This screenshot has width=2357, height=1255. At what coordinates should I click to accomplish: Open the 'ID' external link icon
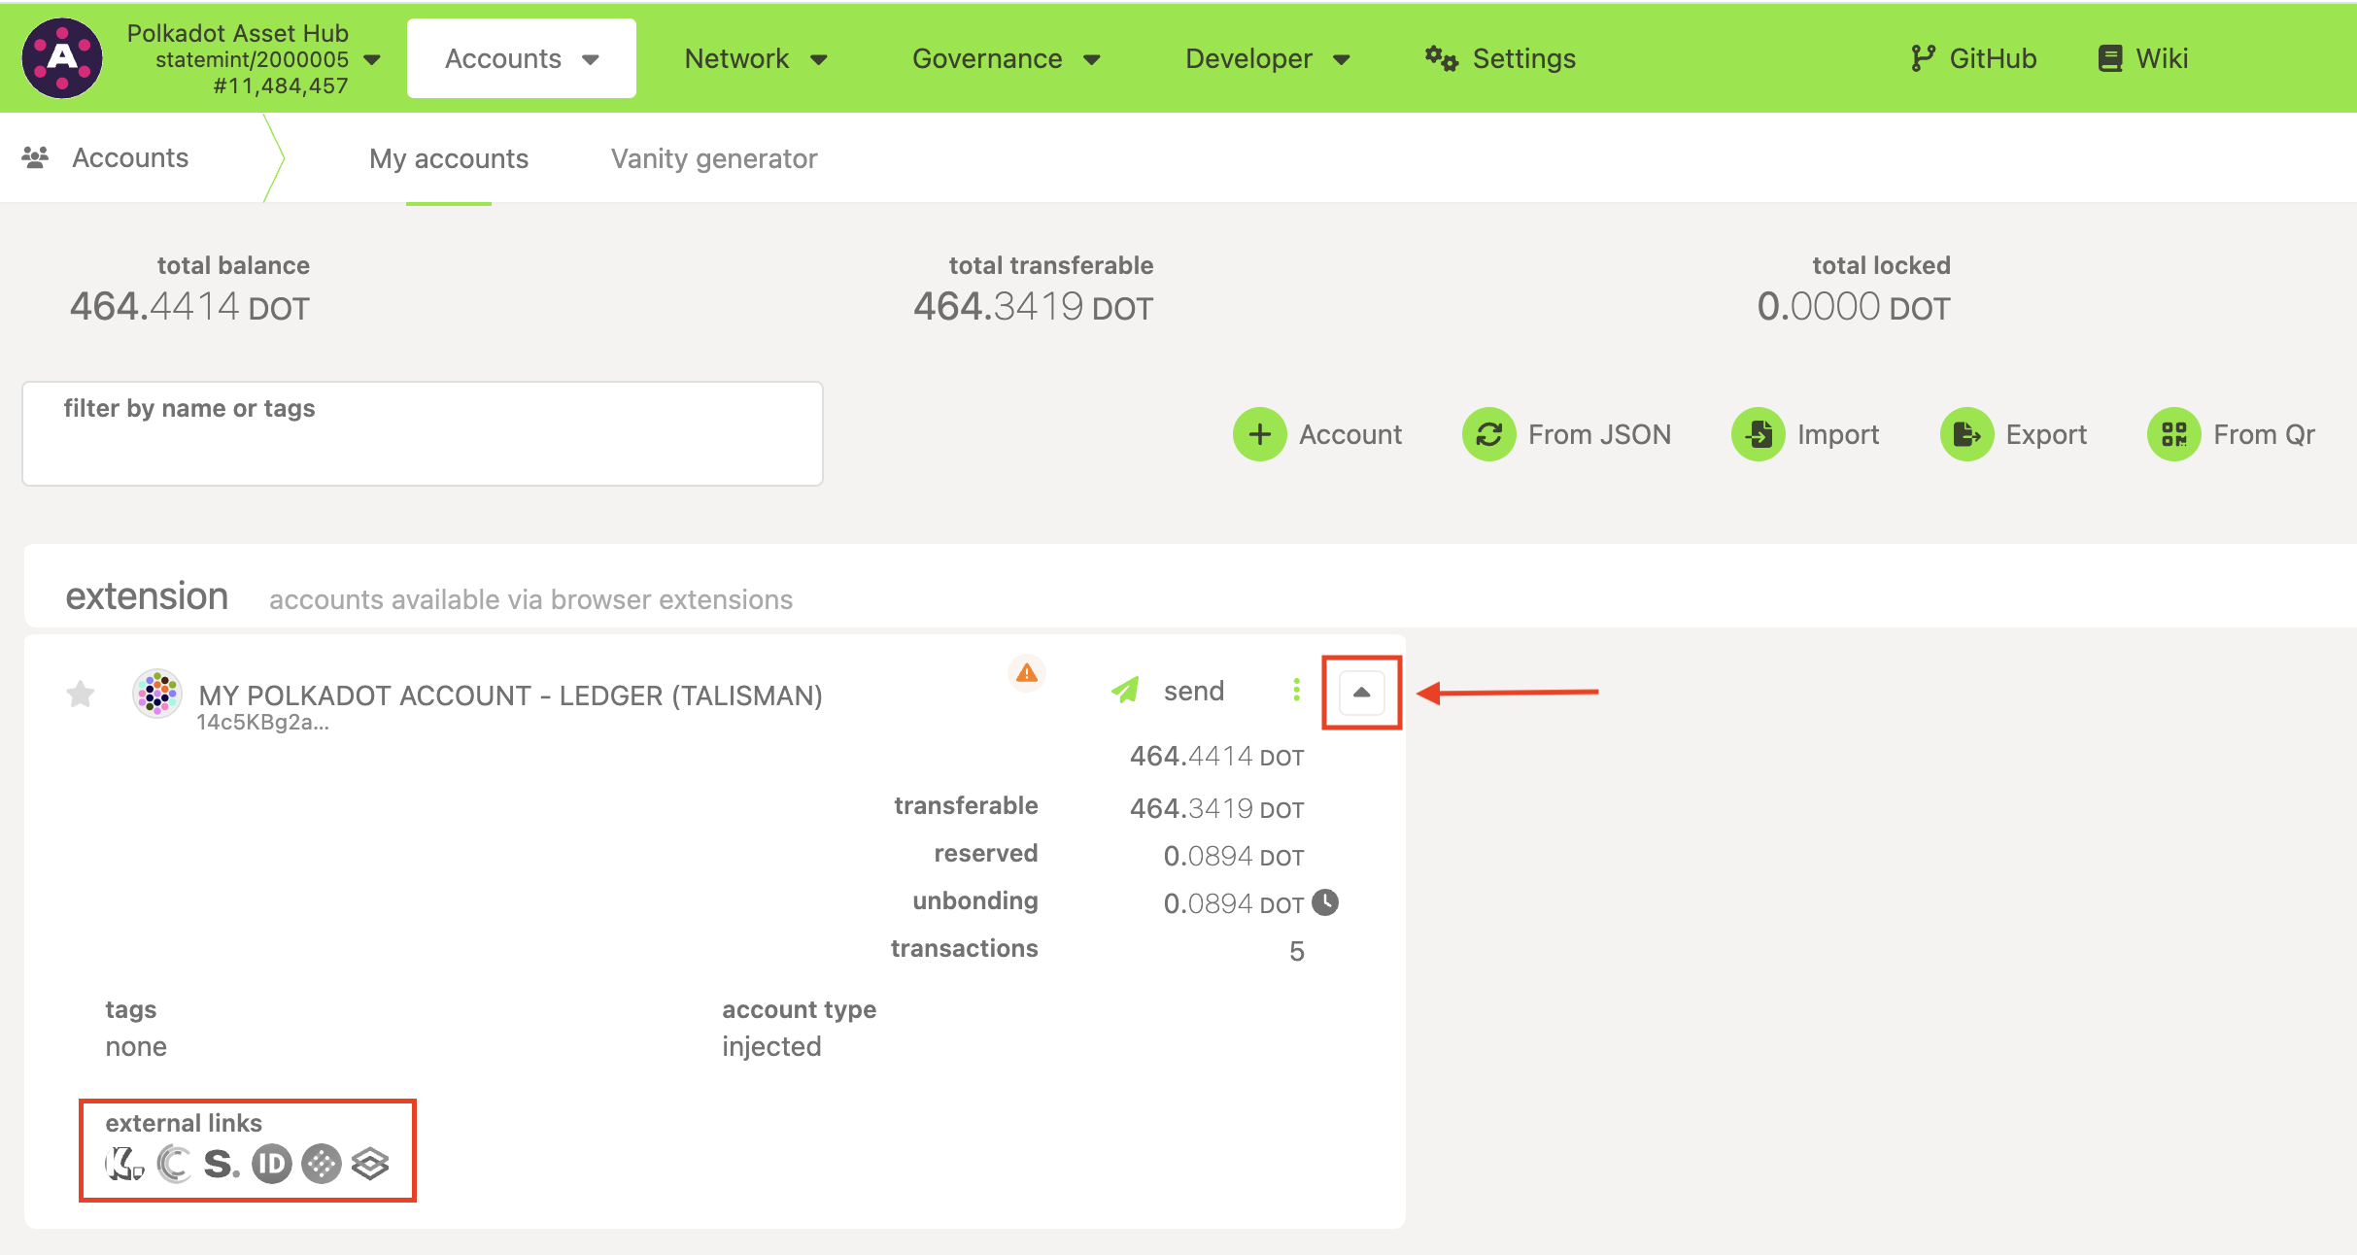pos(271,1163)
